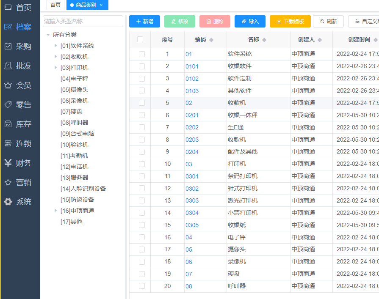Focus the category name search field
This screenshot has width=379, height=299.
[x=83, y=21]
